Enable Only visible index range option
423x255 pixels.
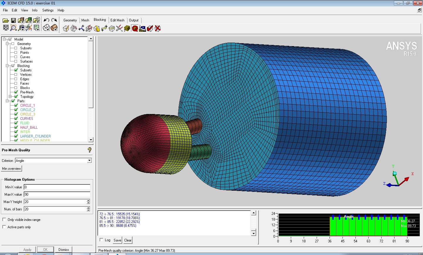click(x=4, y=219)
